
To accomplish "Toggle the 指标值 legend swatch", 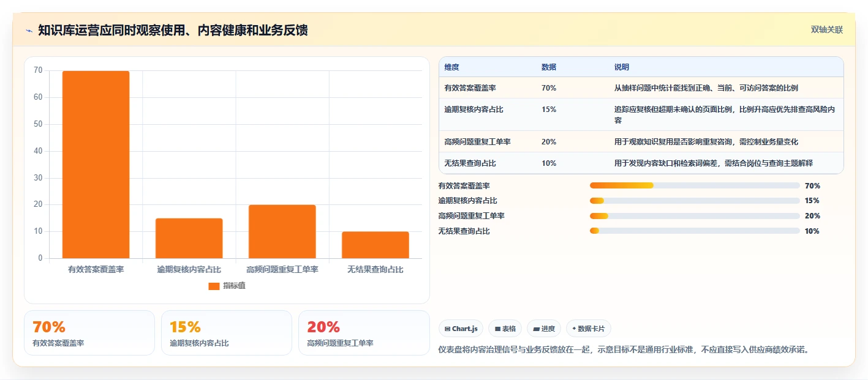I will click(x=214, y=286).
